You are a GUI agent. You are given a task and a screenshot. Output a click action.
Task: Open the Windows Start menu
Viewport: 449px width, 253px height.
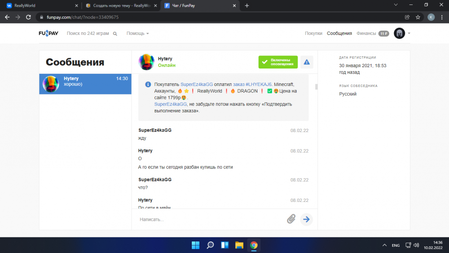[196, 245]
